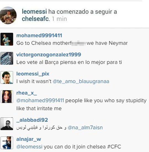
Task: Follow the @te_amo_blauugranaa mention
Action: point(81,81)
